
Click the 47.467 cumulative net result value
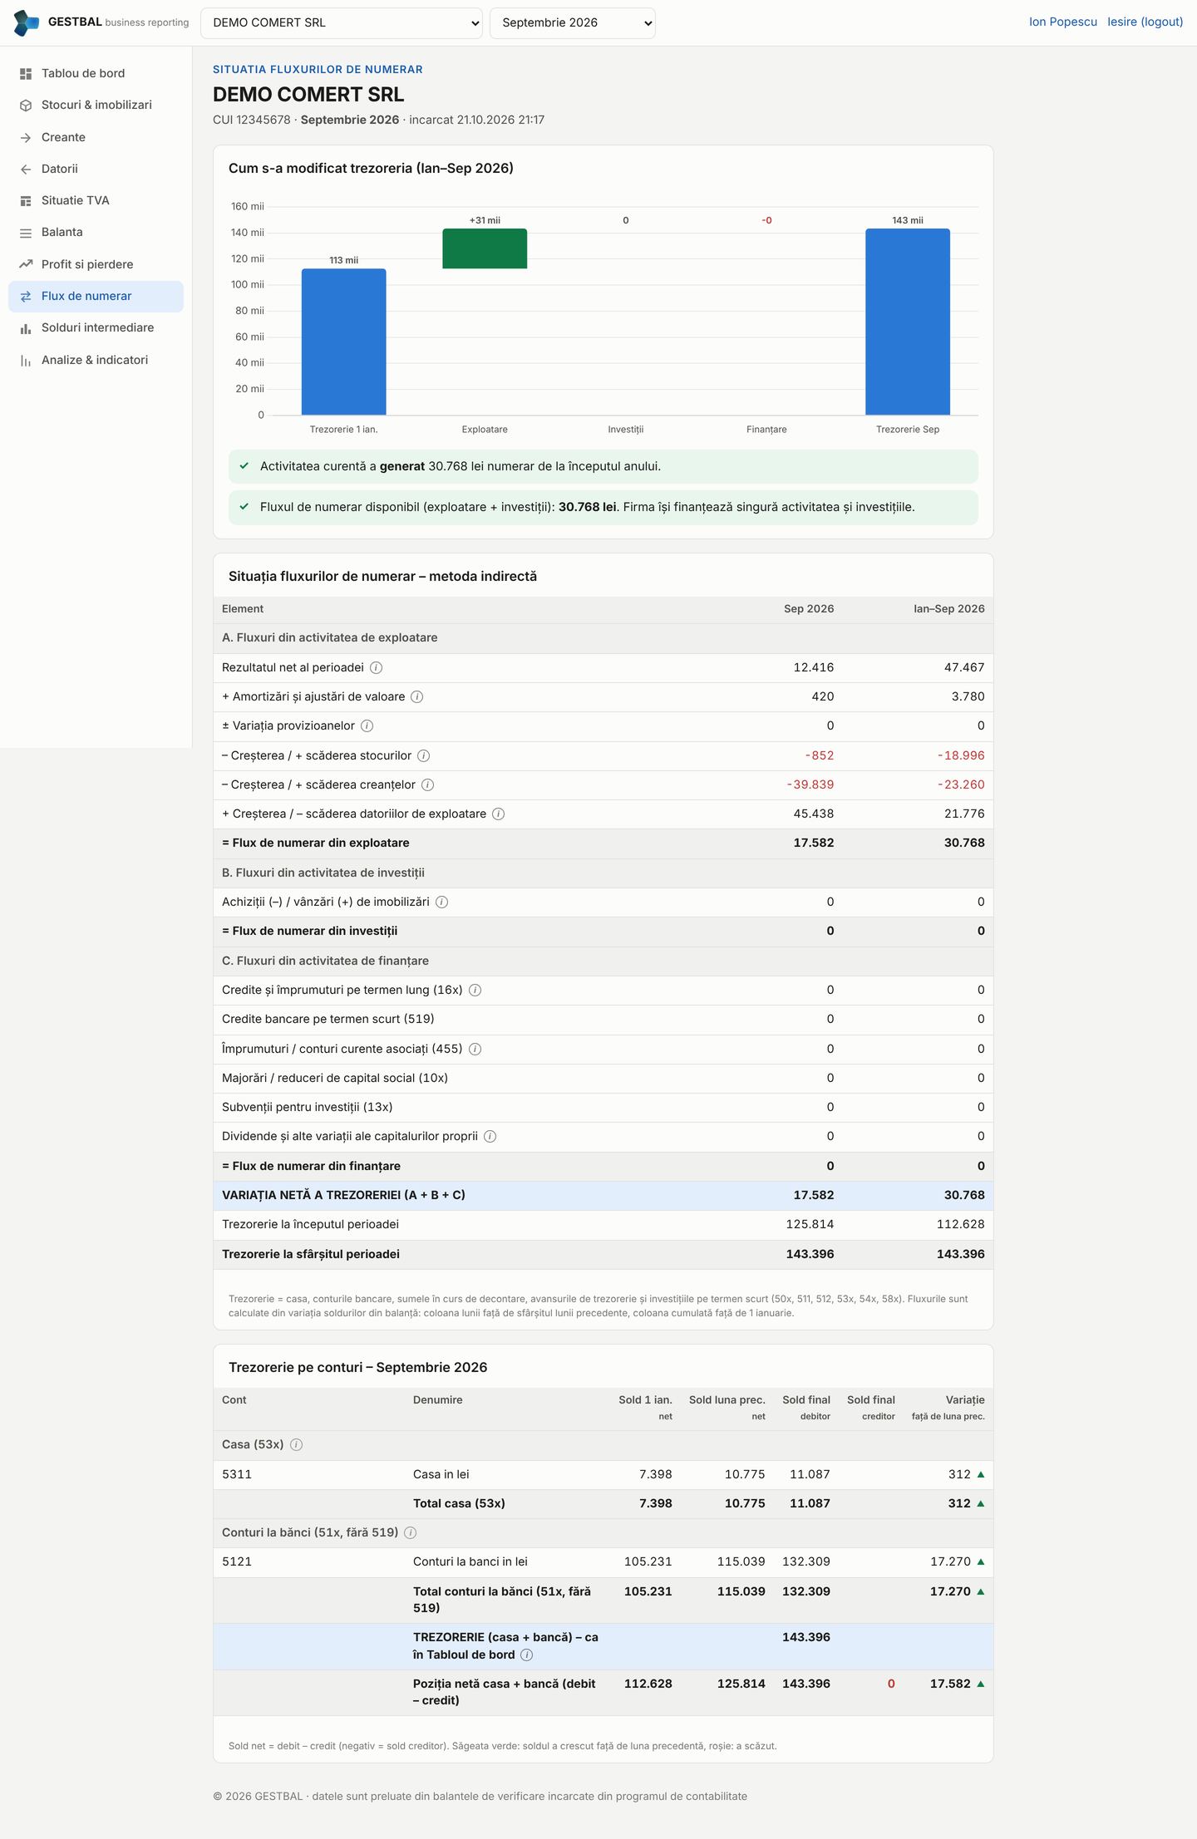[964, 668]
